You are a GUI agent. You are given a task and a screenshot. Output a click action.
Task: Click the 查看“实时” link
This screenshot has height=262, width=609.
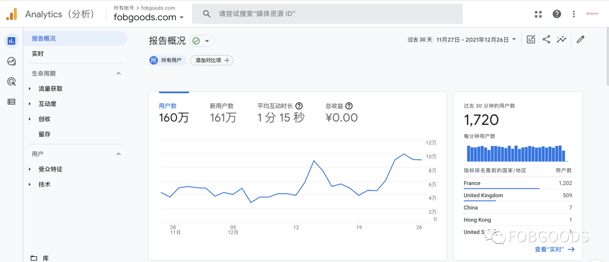(x=554, y=250)
